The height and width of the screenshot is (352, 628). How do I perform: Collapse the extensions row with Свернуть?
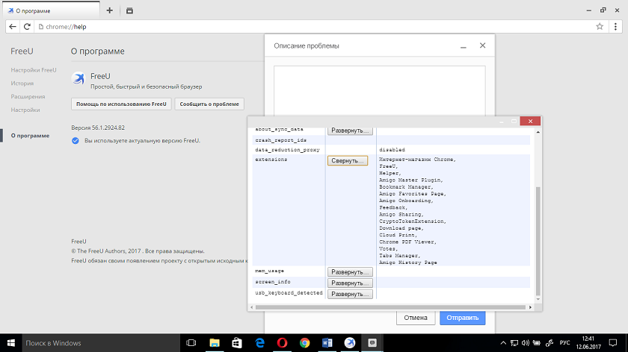(347, 160)
